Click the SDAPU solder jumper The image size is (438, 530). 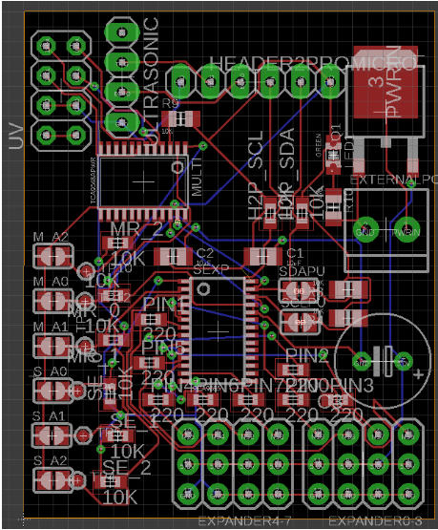299,290
